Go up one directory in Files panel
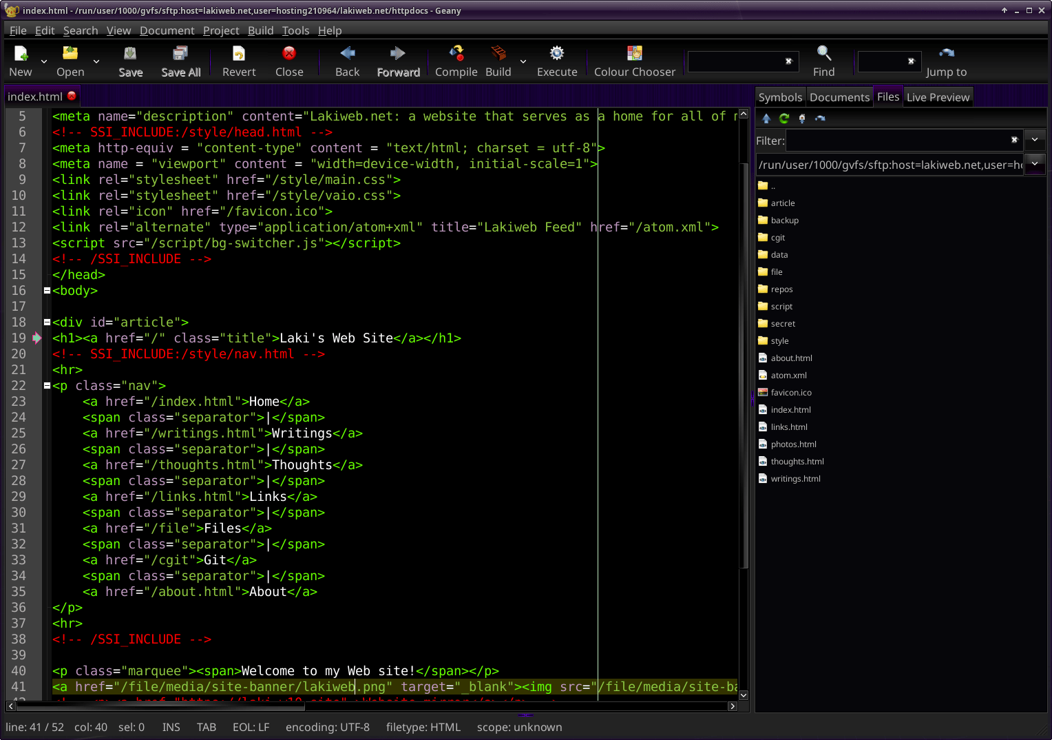This screenshot has height=740, width=1052. pyautogui.click(x=766, y=119)
